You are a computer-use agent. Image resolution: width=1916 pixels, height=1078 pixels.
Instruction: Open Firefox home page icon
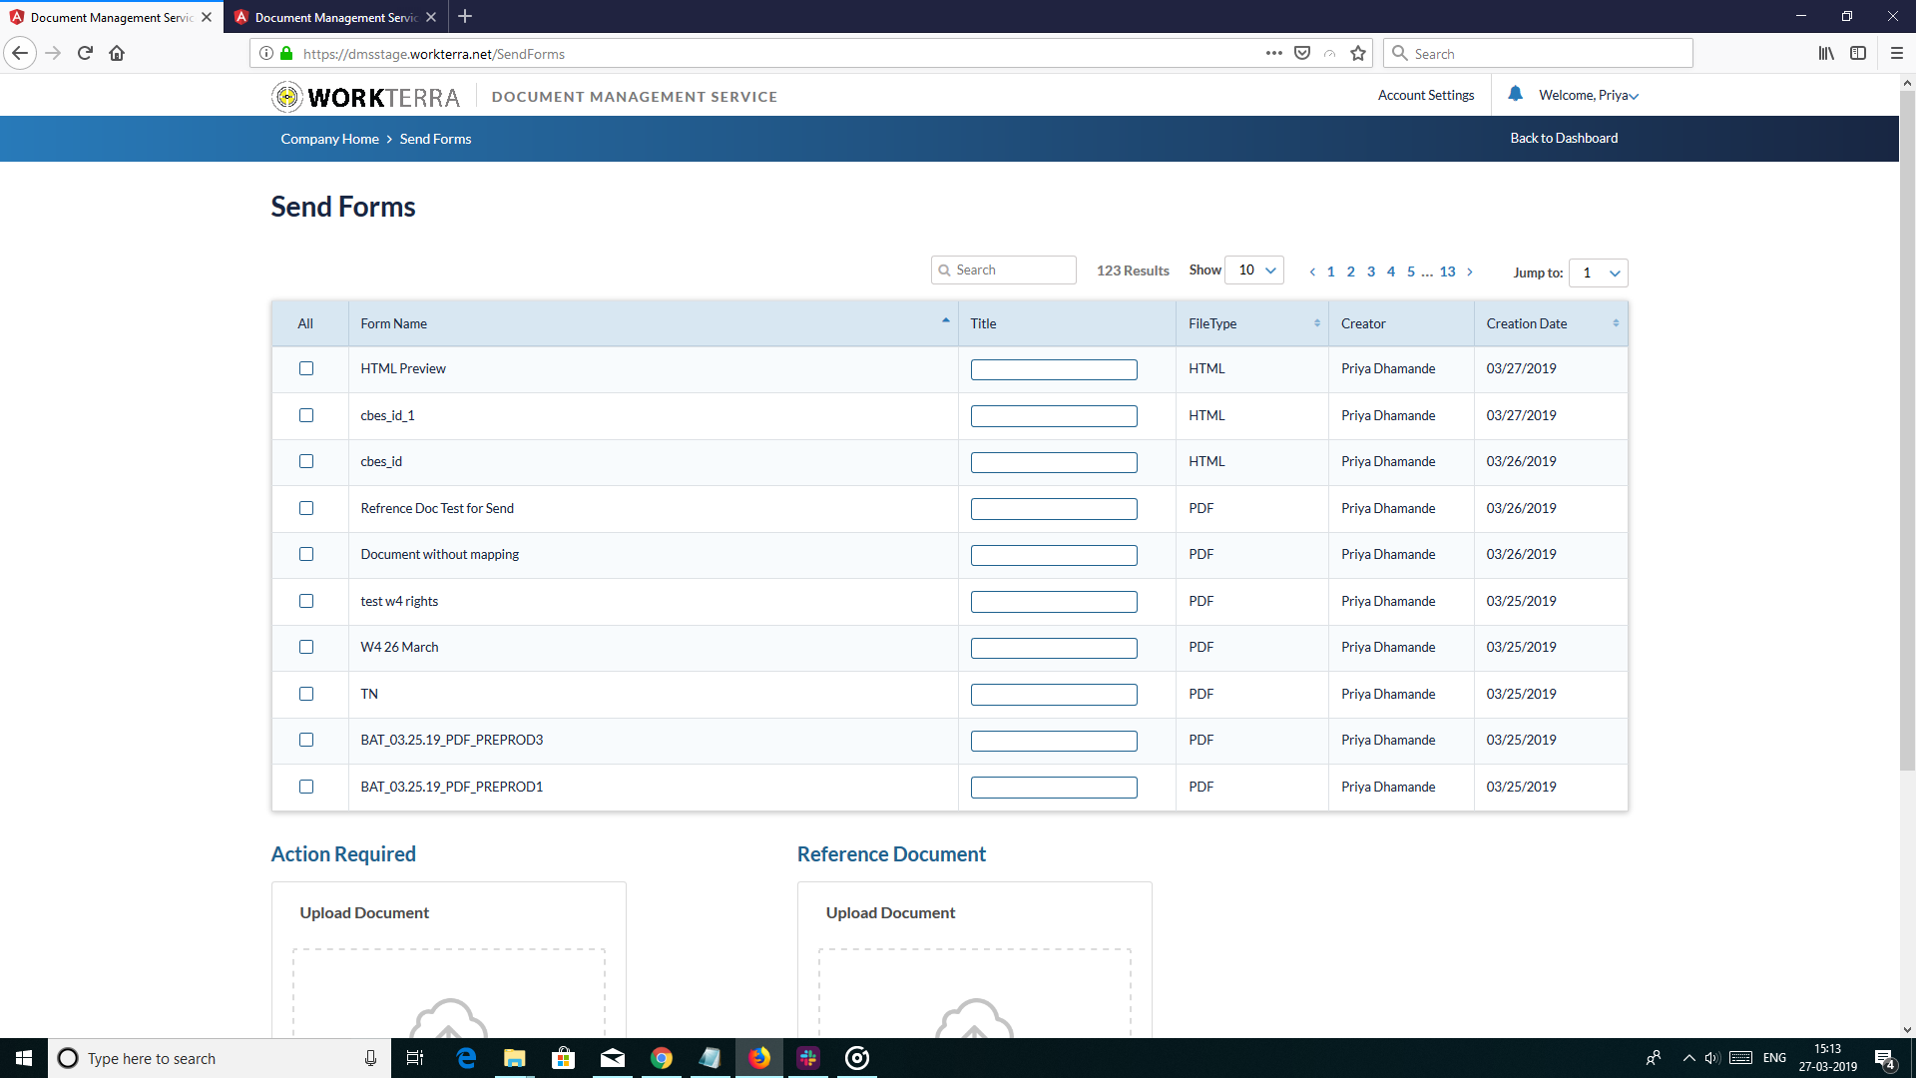click(117, 54)
